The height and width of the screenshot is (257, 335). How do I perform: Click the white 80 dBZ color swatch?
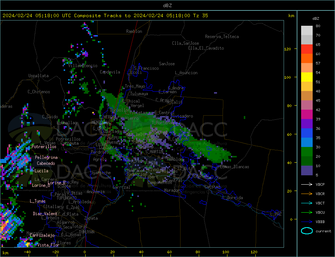pyautogui.click(x=307, y=31)
